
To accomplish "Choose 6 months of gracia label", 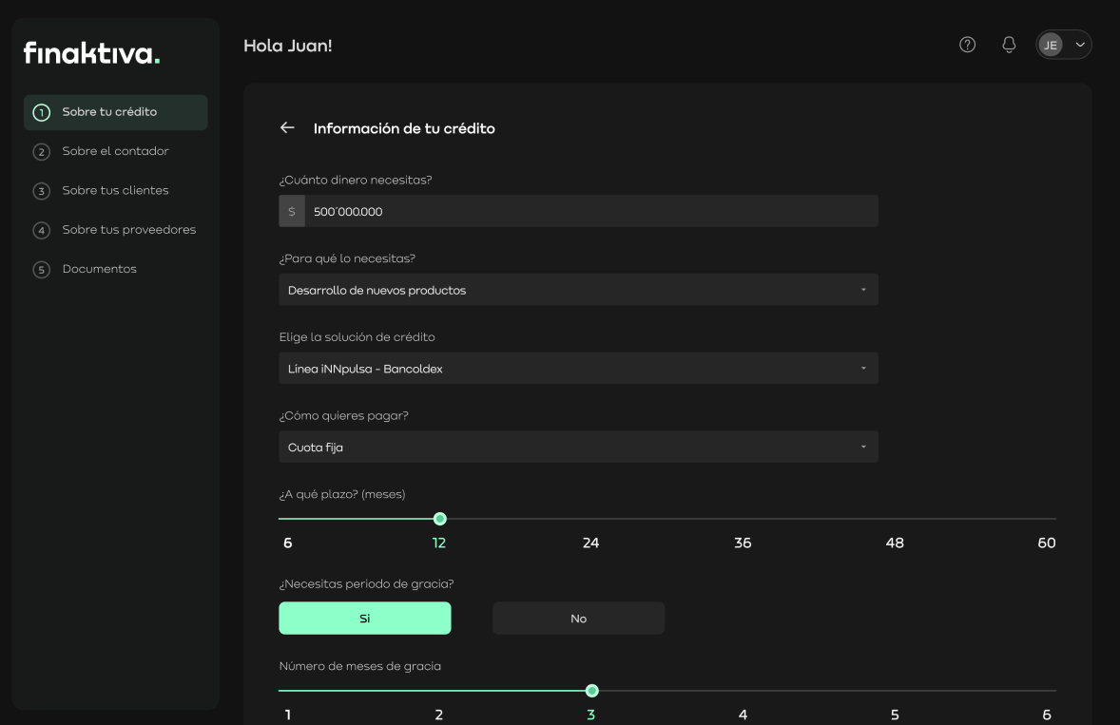I will point(1047,715).
